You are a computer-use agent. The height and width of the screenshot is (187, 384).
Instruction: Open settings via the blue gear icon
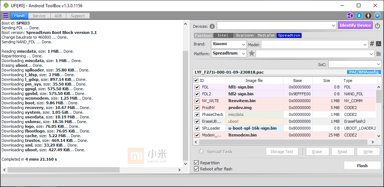point(377,16)
